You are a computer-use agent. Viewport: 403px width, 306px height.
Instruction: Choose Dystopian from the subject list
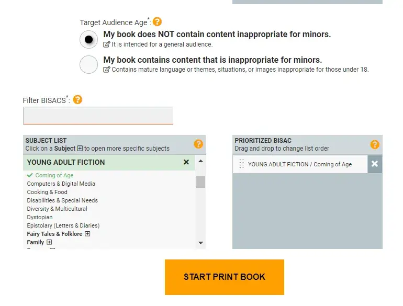coord(40,217)
